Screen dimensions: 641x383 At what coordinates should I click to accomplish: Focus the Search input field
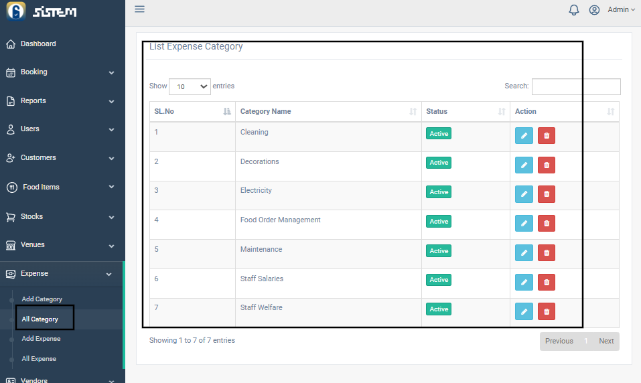tap(576, 86)
